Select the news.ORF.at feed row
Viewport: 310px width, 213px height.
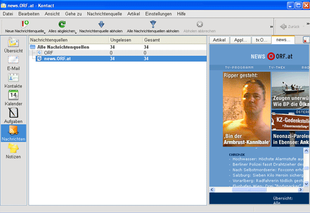121,59
